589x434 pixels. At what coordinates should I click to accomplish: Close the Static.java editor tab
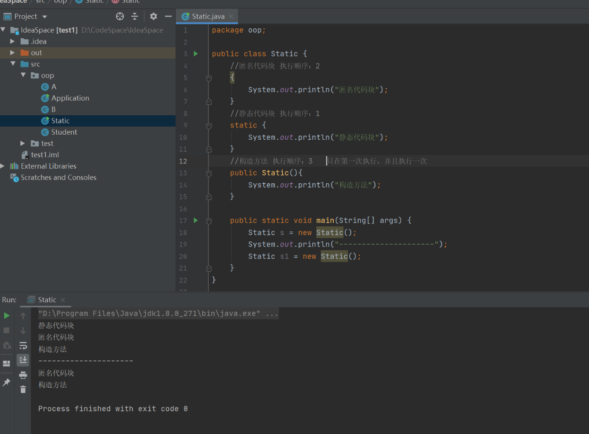pos(231,17)
